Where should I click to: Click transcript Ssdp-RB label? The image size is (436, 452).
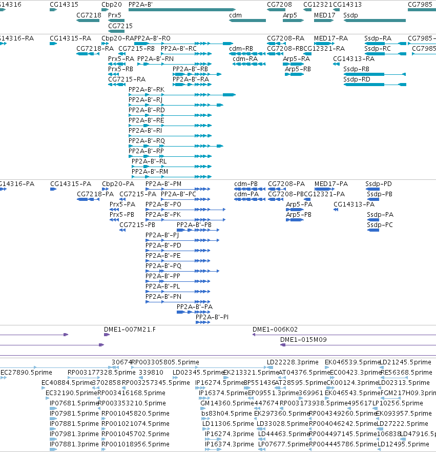356,69
